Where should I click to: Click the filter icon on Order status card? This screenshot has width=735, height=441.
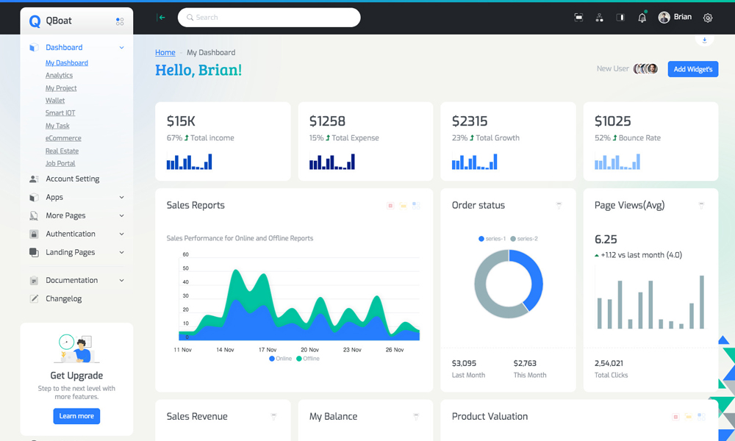(x=559, y=206)
